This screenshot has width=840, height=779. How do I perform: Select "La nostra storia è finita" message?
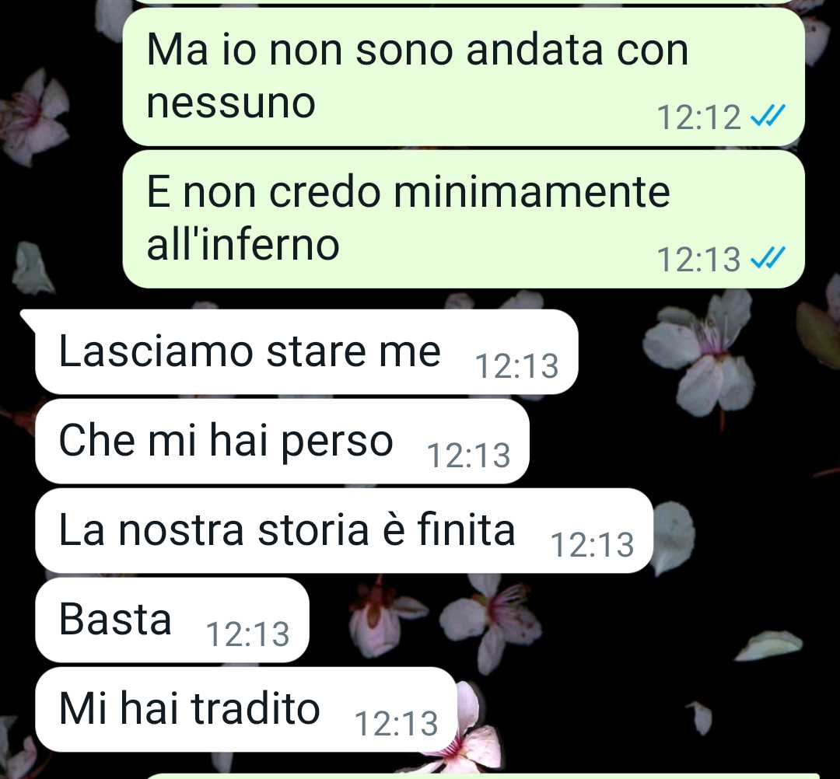[x=344, y=530]
